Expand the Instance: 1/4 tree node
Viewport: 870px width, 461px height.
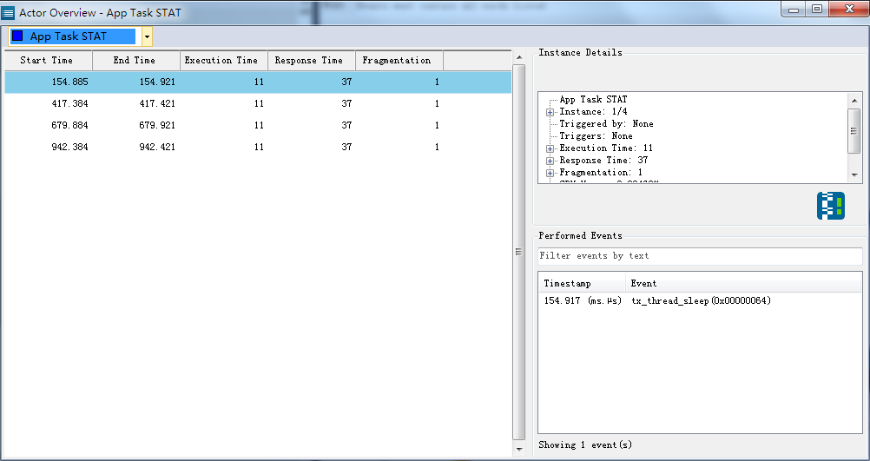(x=550, y=112)
